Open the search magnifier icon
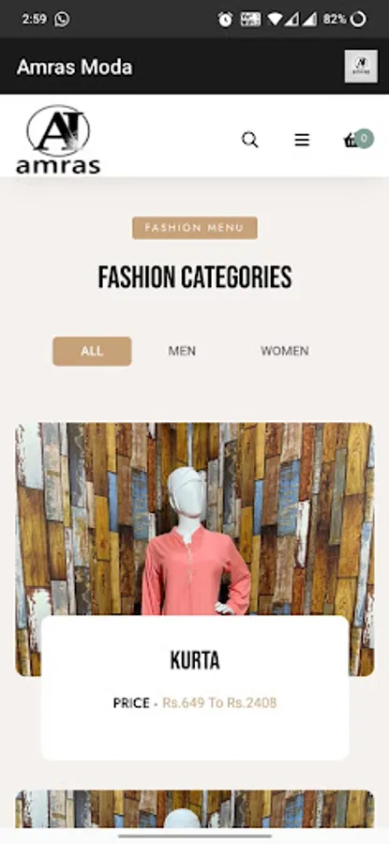The image size is (389, 844). point(249,140)
